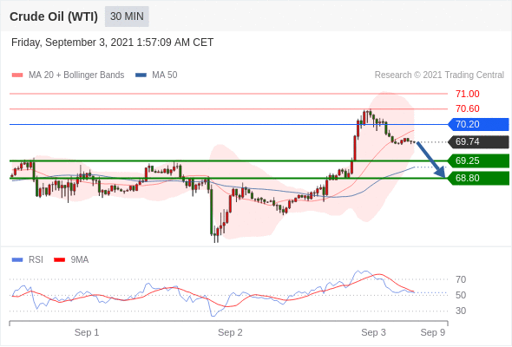
Task: Click the Sep 3 date axis label
Action: [x=373, y=332]
